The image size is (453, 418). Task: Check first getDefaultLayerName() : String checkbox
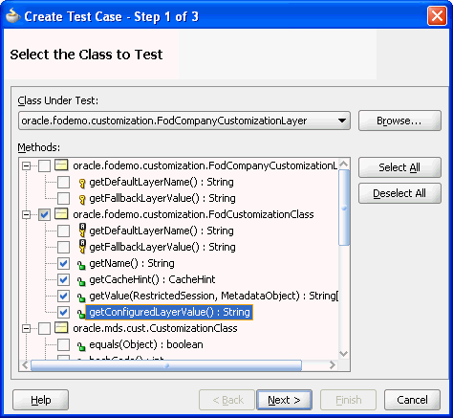[x=63, y=182]
